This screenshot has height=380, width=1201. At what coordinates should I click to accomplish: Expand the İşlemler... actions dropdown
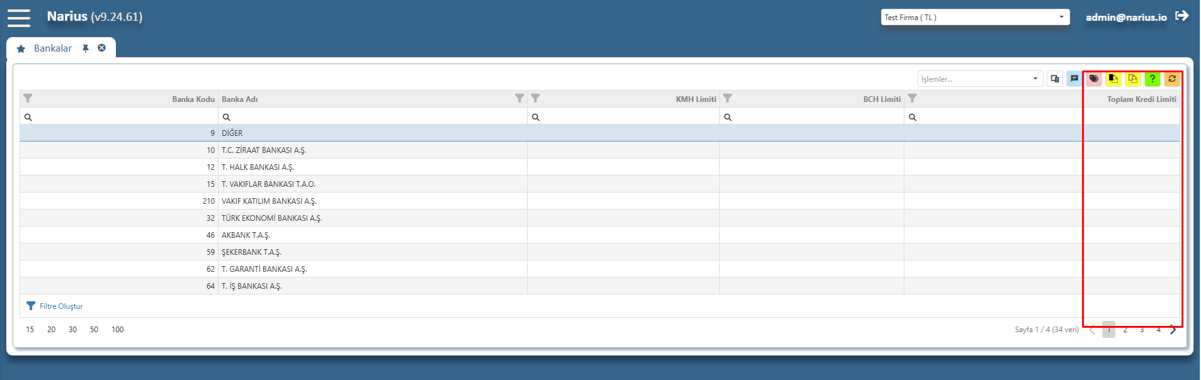click(979, 79)
